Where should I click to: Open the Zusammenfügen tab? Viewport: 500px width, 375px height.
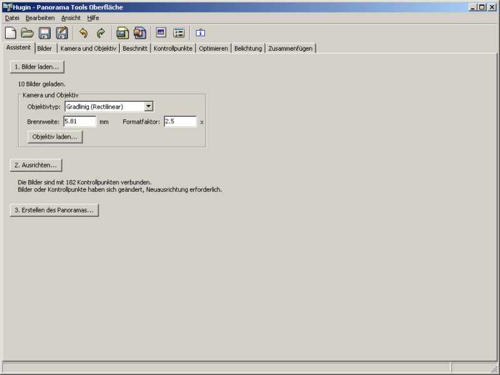(x=291, y=49)
